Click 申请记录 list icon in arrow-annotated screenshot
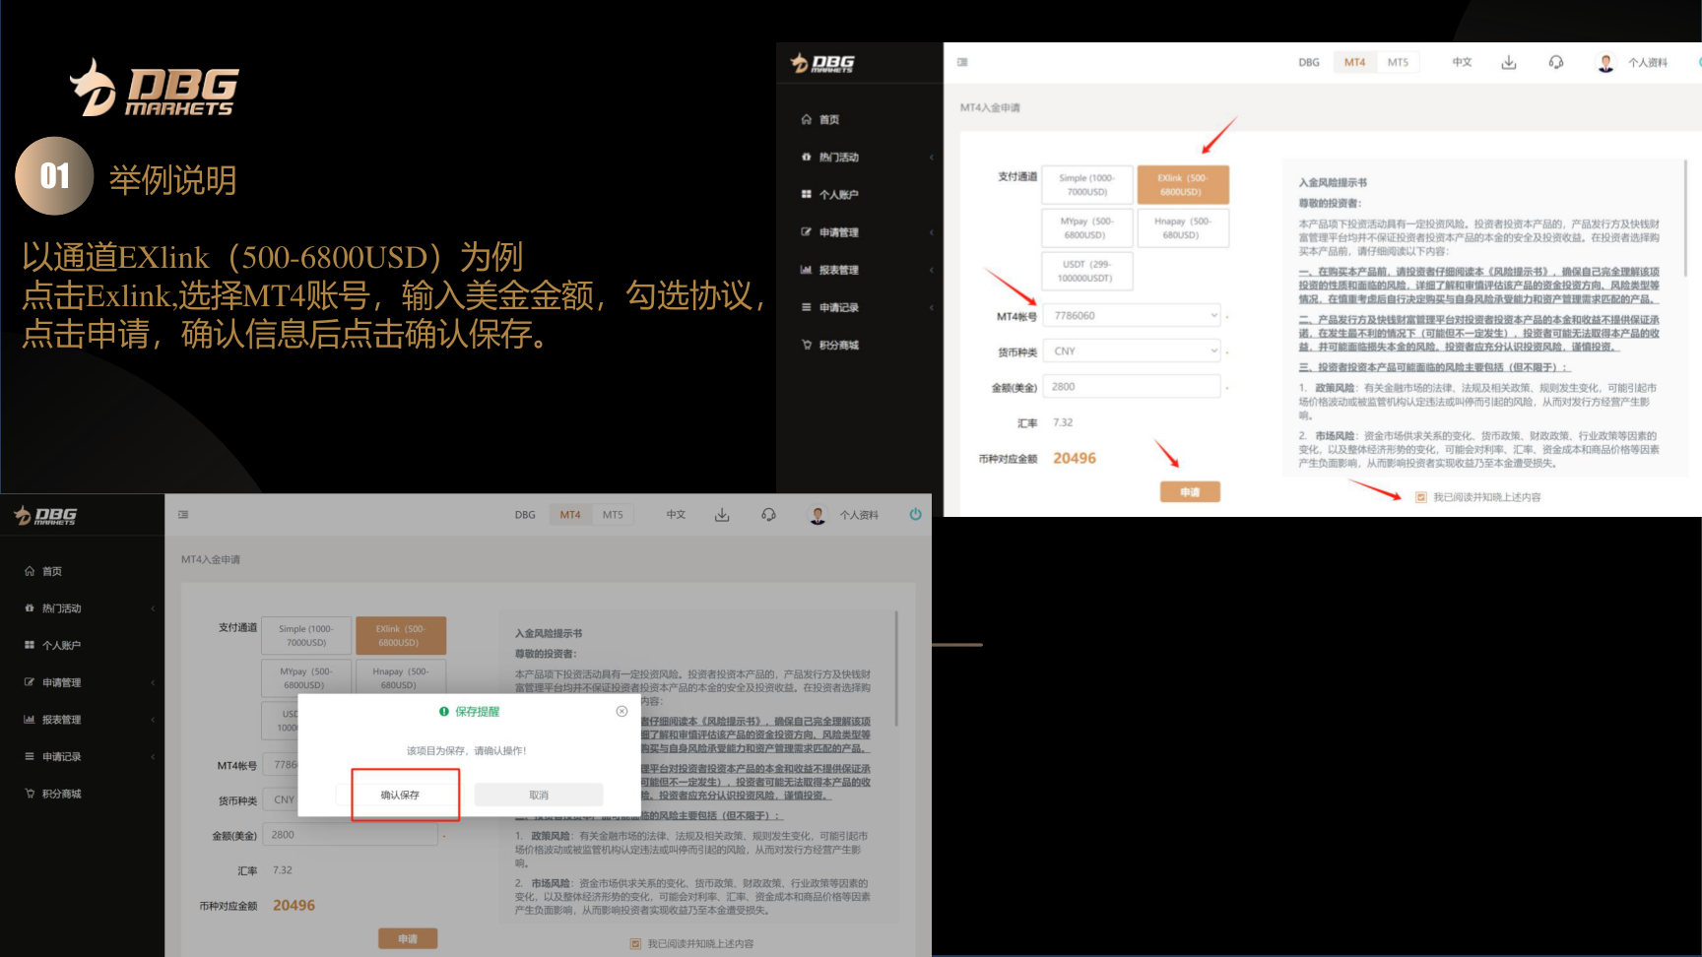Screen dimensions: 1702x957 (807, 307)
